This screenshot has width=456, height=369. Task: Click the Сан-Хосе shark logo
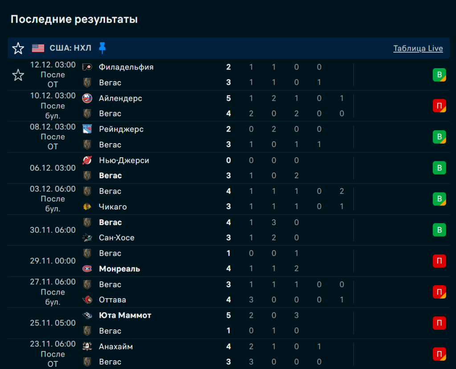(x=87, y=238)
